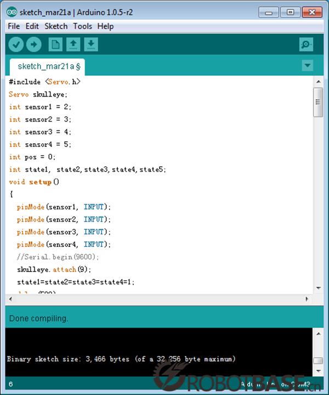Click the Open sketch up-arrow icon
Screen dimensions: 329x395
[73, 44]
